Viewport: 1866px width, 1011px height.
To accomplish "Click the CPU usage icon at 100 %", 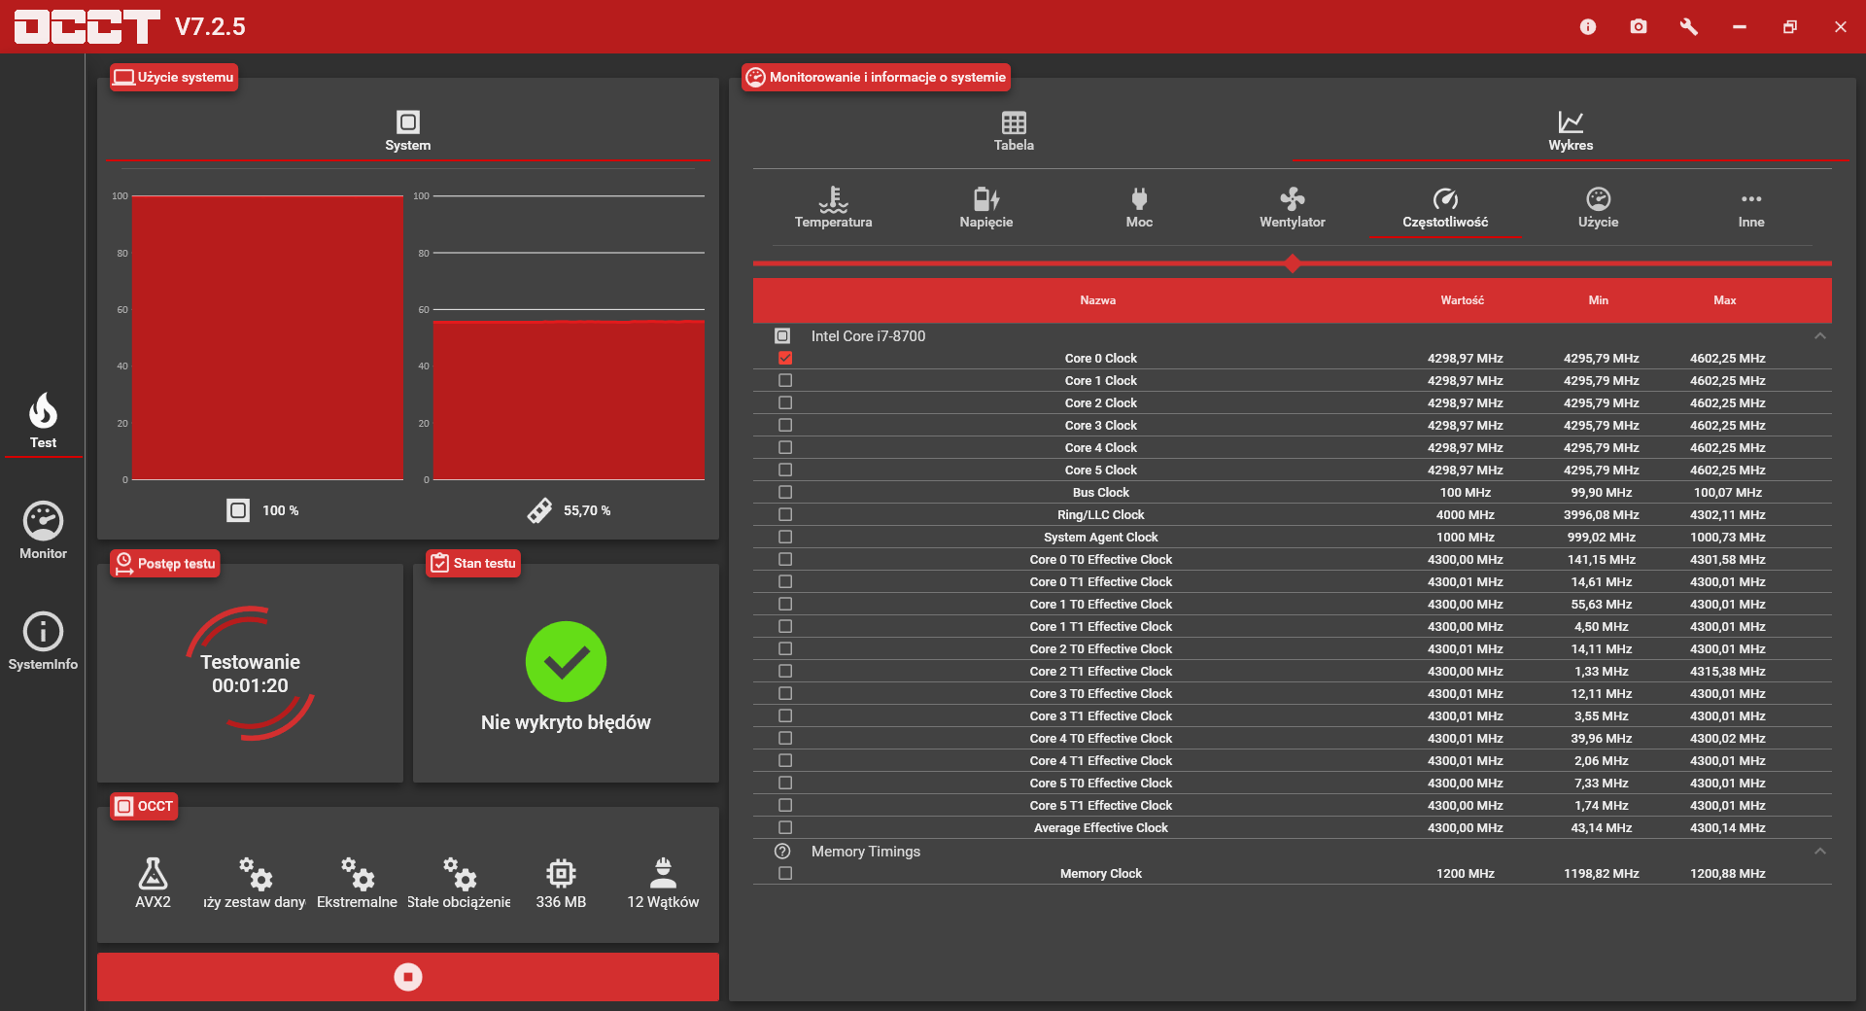I will click(238, 510).
